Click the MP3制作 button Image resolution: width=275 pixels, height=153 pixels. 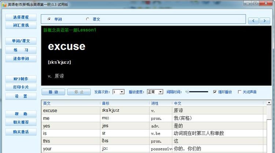tap(21, 79)
